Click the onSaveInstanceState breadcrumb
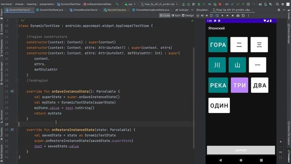The image size is (291, 164). tap(97, 4)
